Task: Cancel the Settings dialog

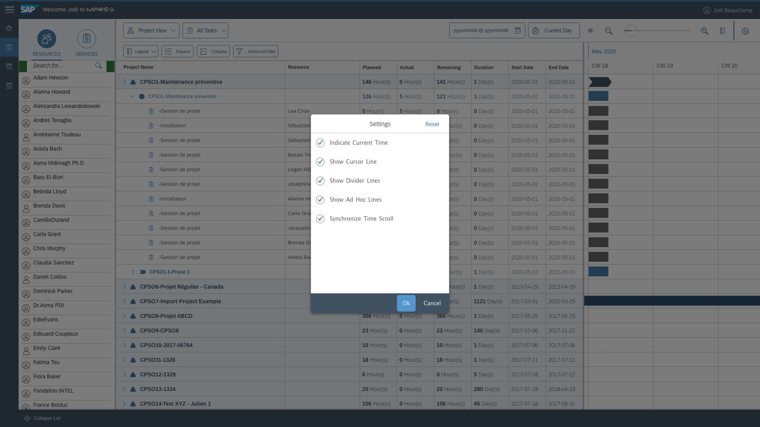Action: click(x=432, y=303)
